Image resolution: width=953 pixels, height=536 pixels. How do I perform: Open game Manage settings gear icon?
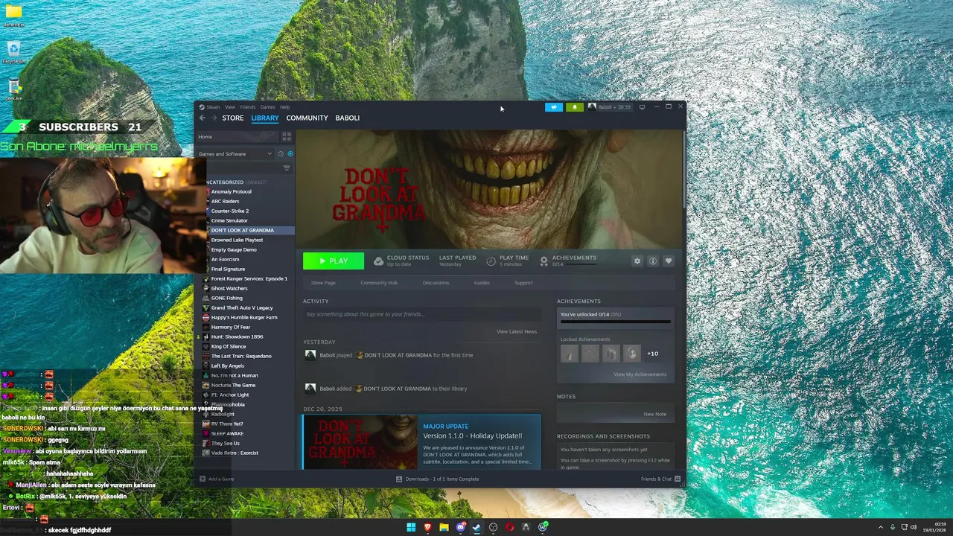coord(637,261)
